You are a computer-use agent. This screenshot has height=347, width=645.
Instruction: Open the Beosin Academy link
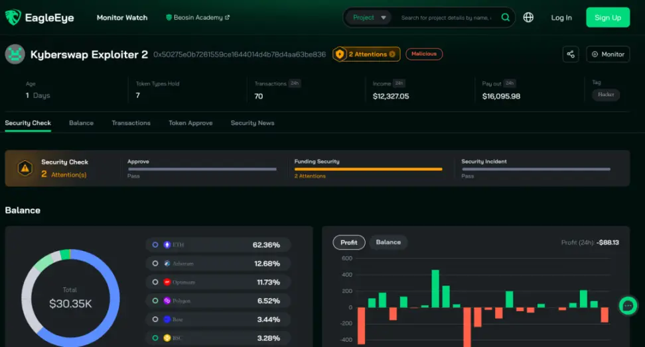[x=198, y=17]
